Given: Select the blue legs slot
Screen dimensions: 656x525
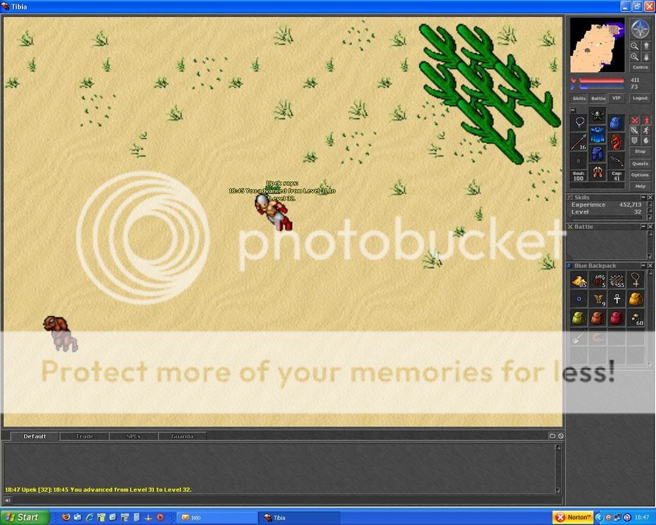Looking at the screenshot, I should click(x=598, y=154).
